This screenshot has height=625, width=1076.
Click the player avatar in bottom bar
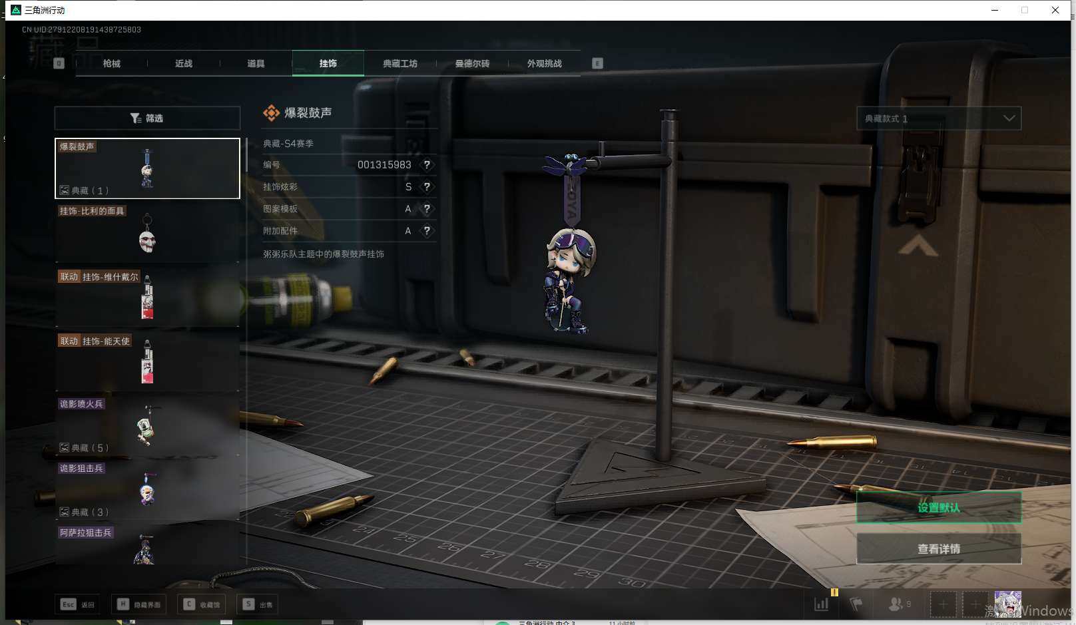[x=1007, y=604]
